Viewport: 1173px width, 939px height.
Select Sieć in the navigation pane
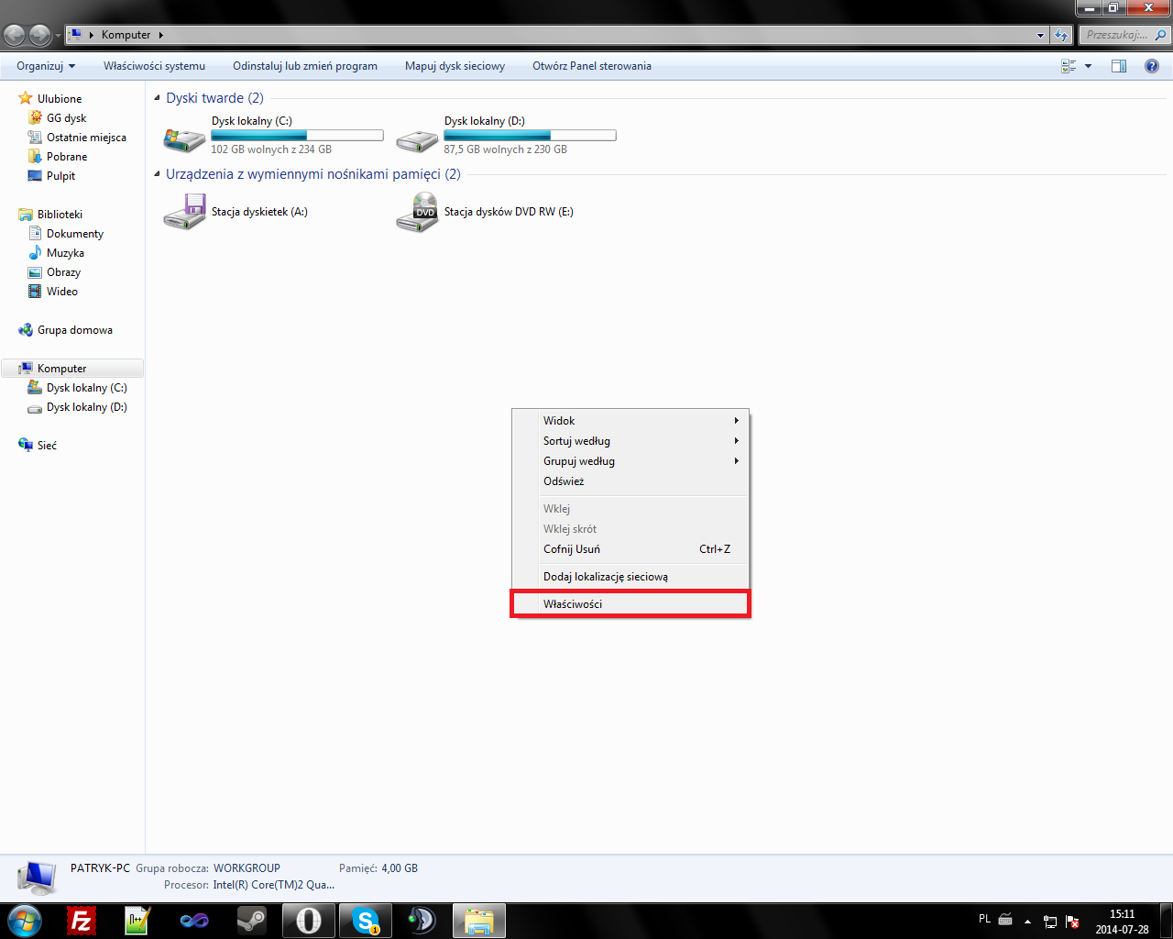pyautogui.click(x=38, y=446)
